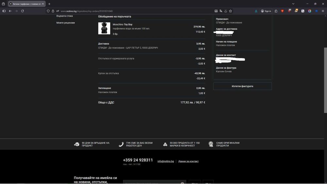Click original products badge icon
The image size is (327, 184).
[211, 144]
